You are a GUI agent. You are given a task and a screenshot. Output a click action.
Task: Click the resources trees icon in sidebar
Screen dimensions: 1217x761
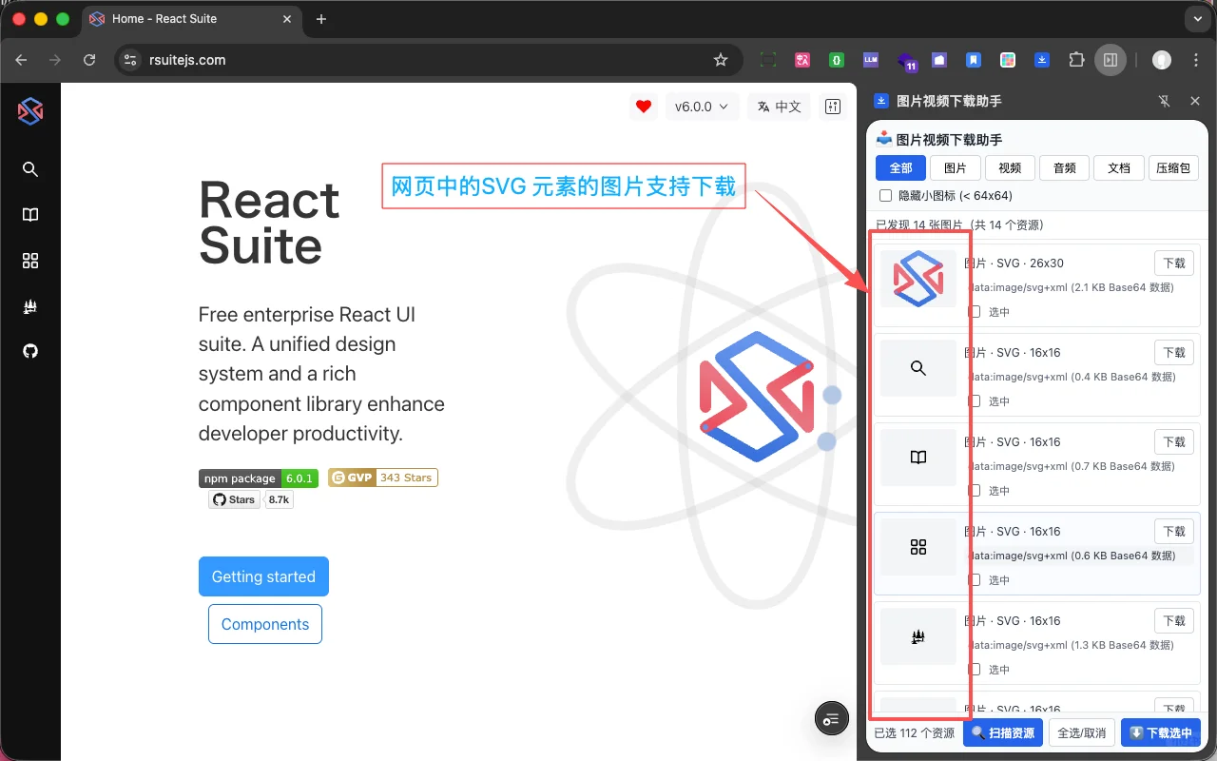coord(29,306)
